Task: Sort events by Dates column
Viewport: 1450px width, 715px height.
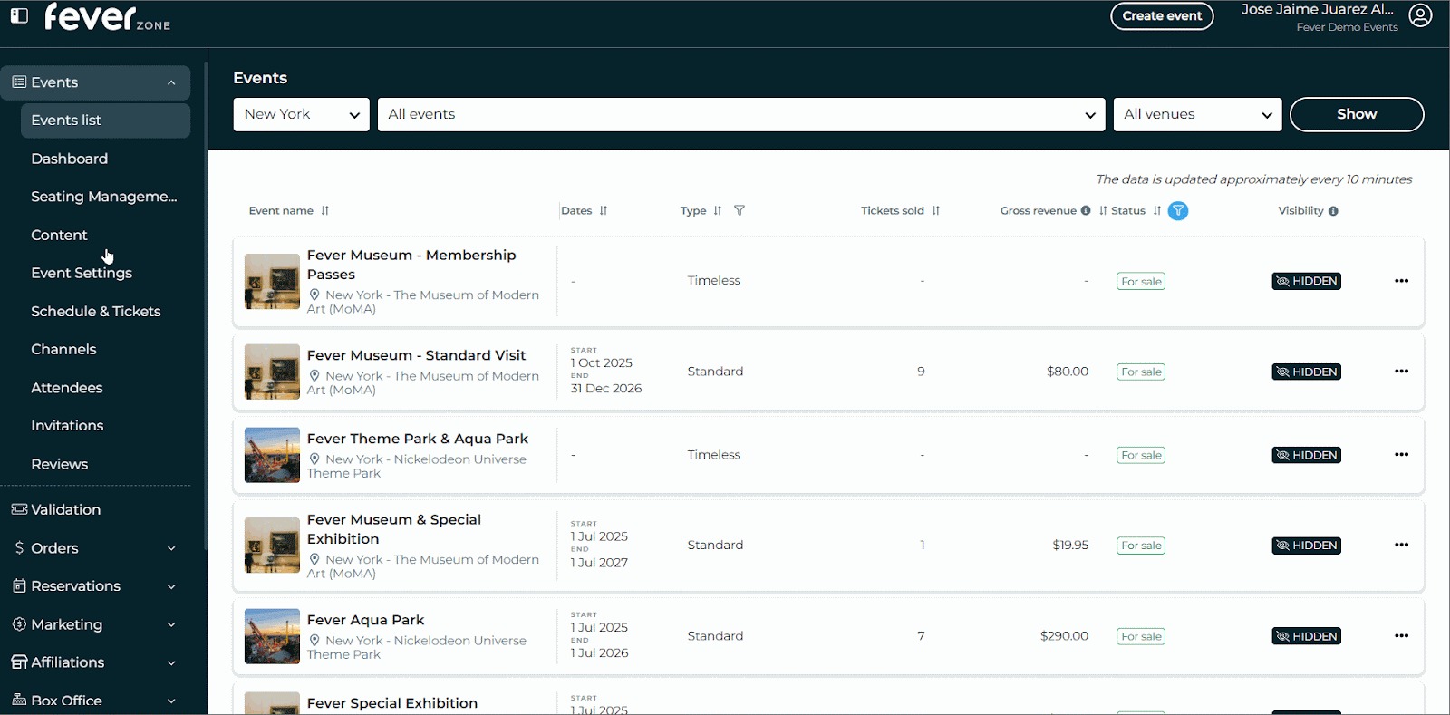Action: 604,210
